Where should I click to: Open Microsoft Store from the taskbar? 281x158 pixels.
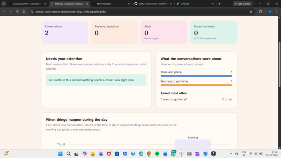coord(117,154)
